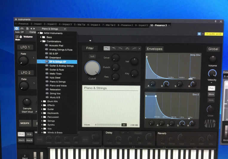Select the third filter shape icon
The image size is (228, 159).
click(x=120, y=48)
